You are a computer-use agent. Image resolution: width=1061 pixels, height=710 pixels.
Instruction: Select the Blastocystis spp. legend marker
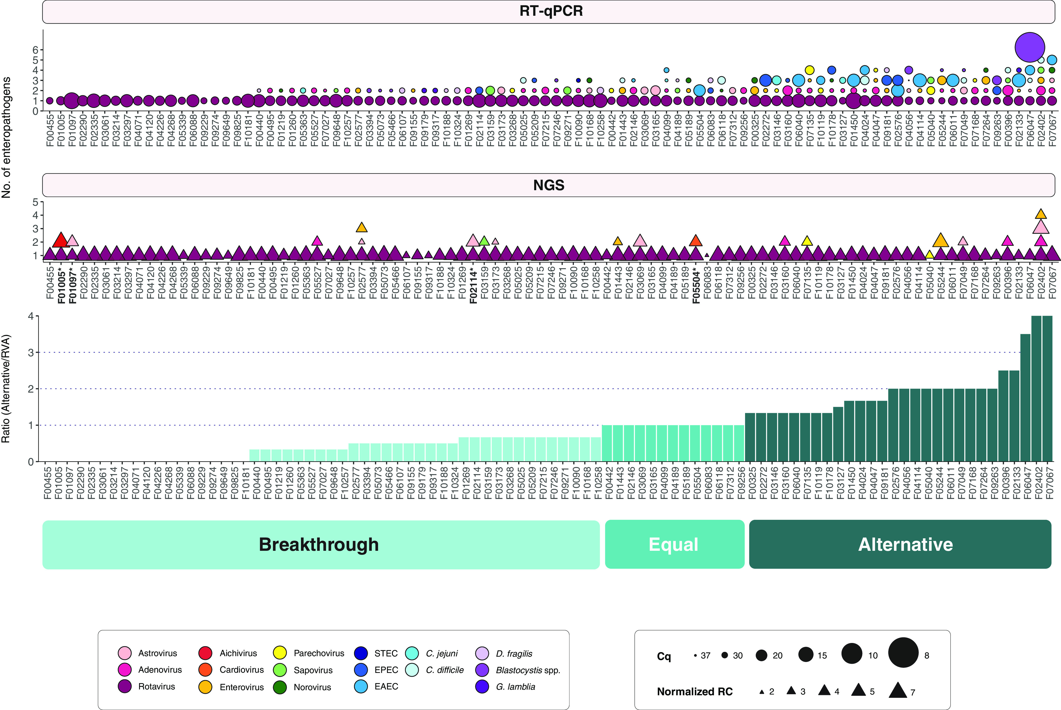(x=482, y=670)
